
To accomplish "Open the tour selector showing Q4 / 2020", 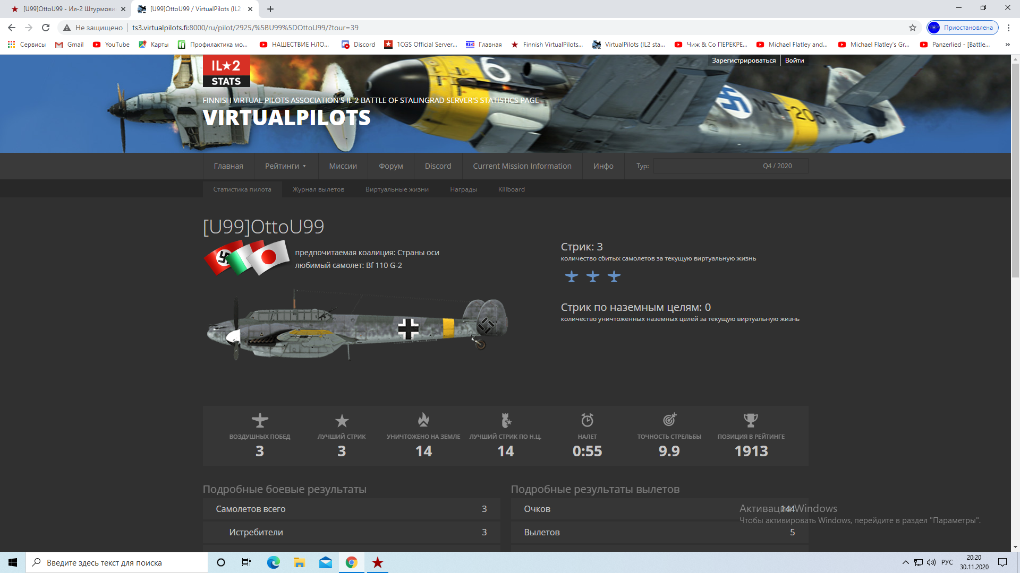I will (x=731, y=166).
